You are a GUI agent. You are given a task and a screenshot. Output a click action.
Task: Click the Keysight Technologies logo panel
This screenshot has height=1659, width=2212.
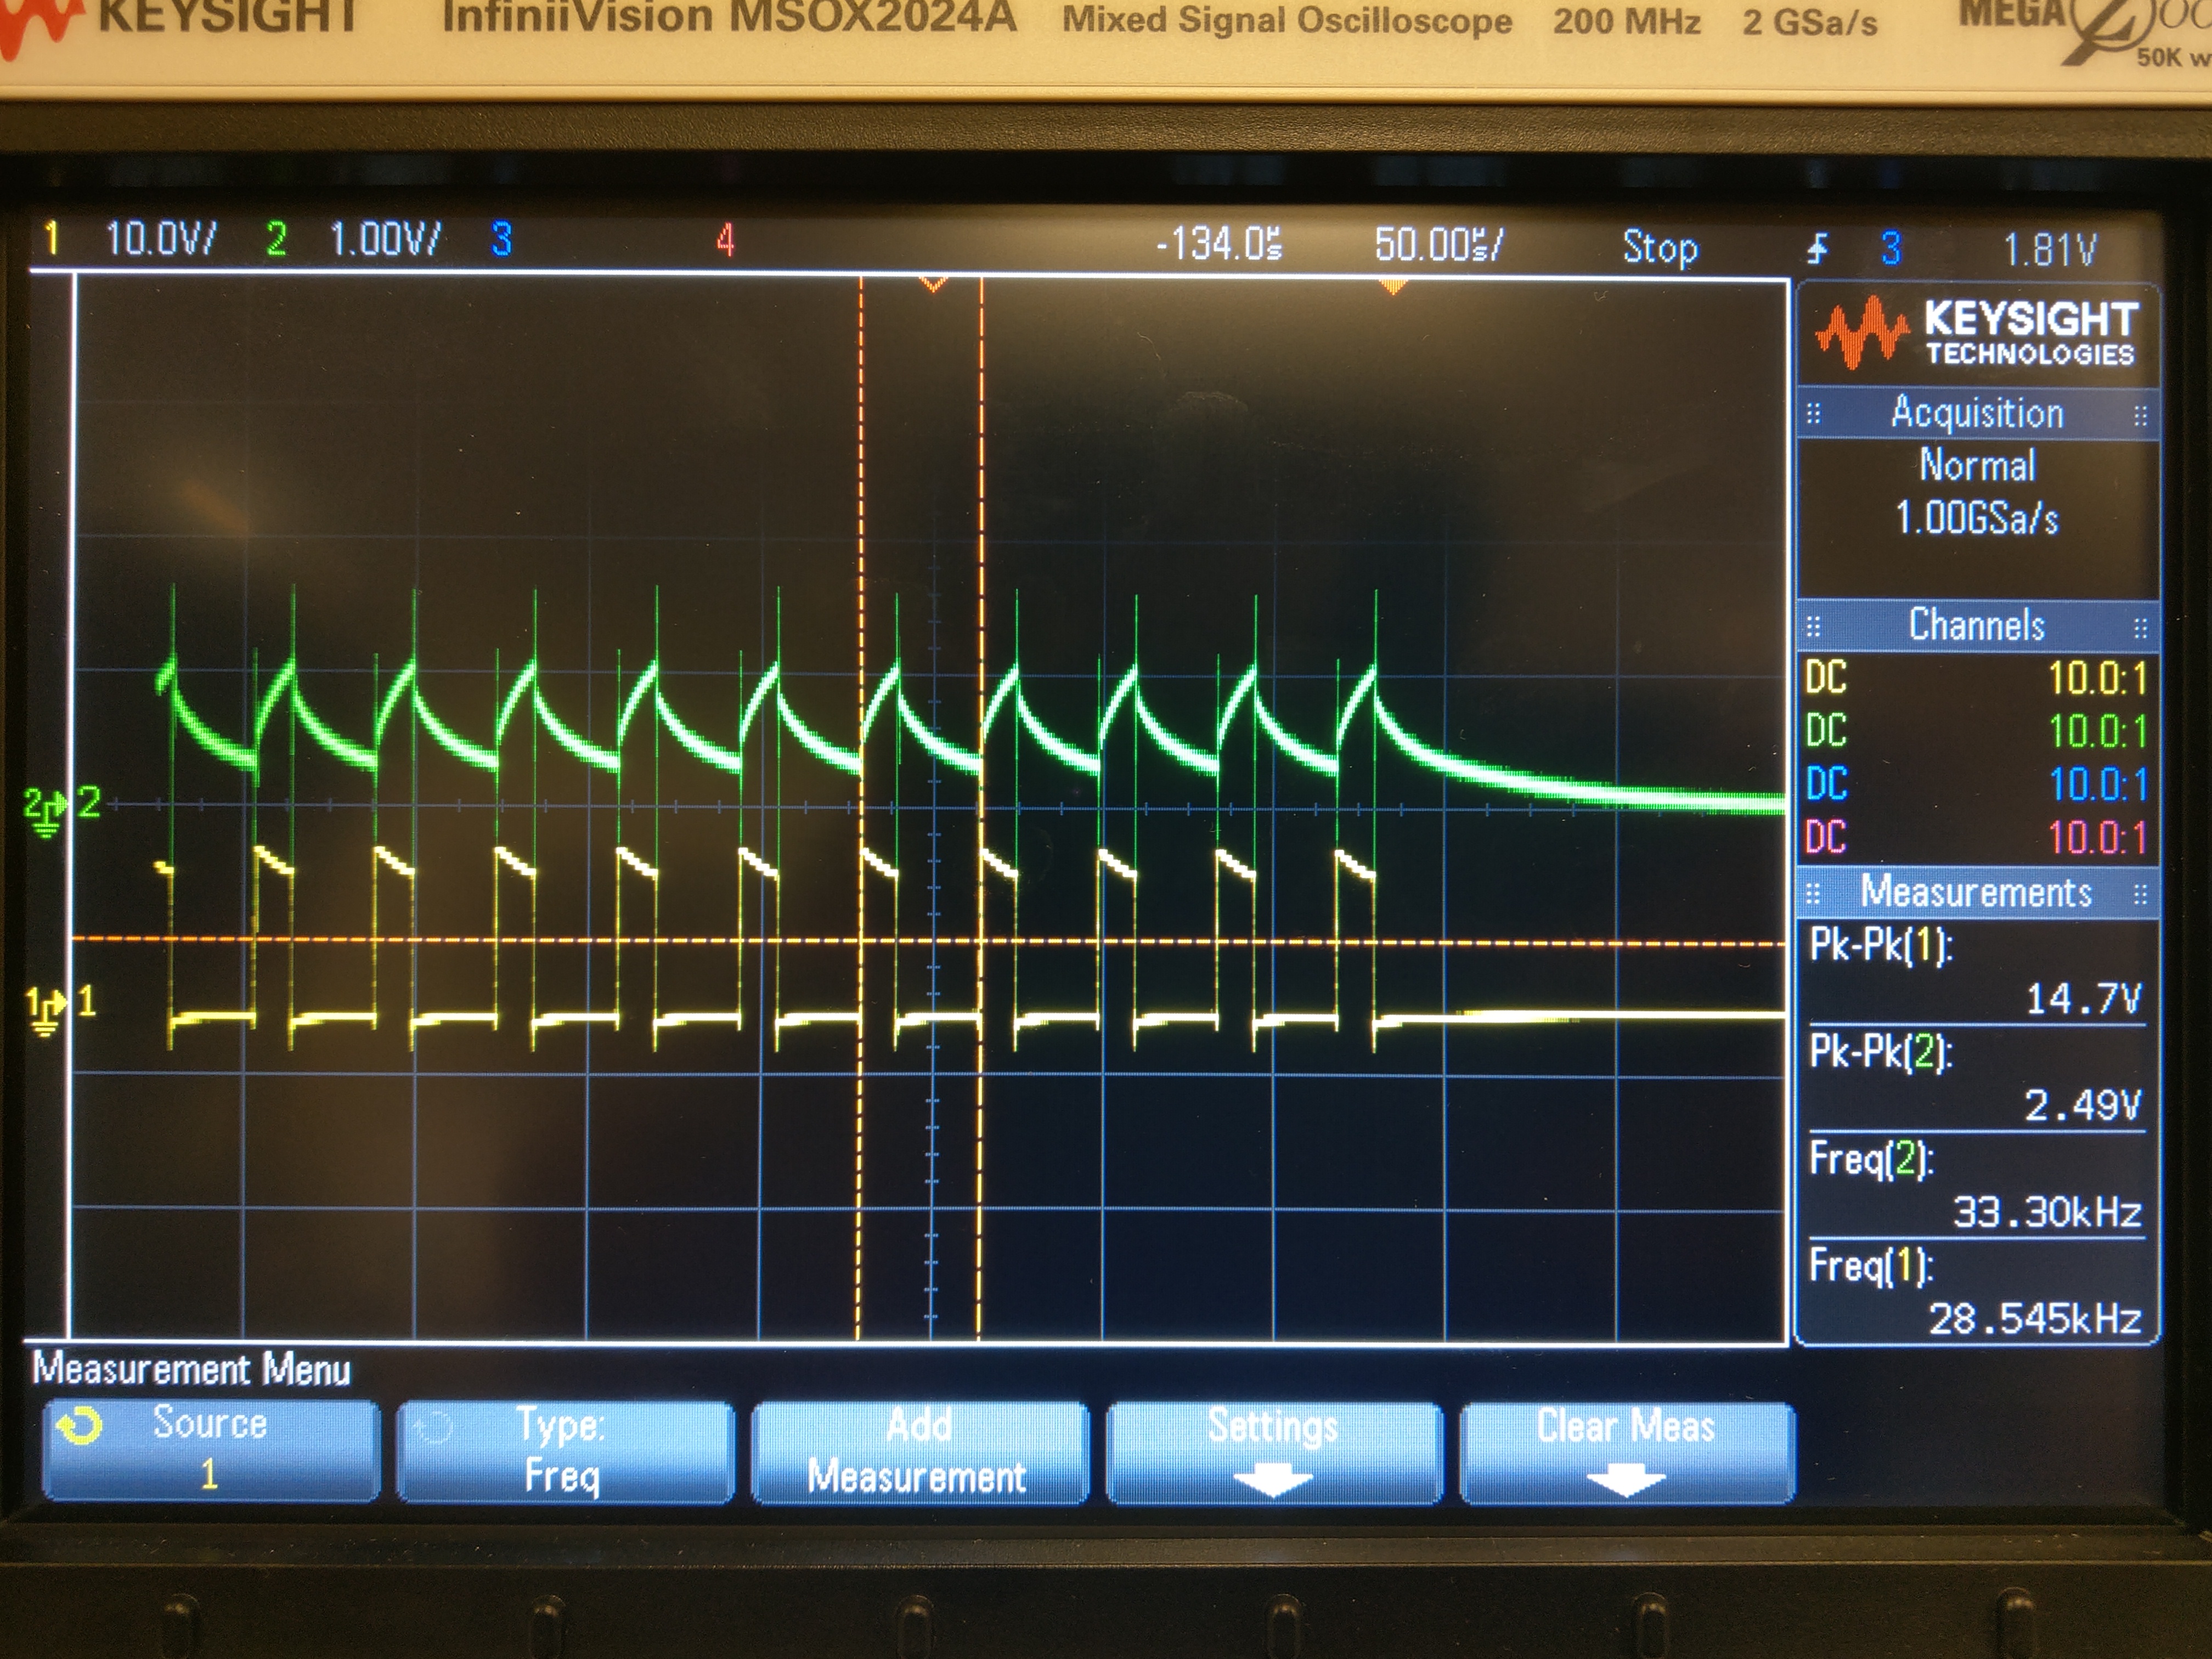(1977, 334)
